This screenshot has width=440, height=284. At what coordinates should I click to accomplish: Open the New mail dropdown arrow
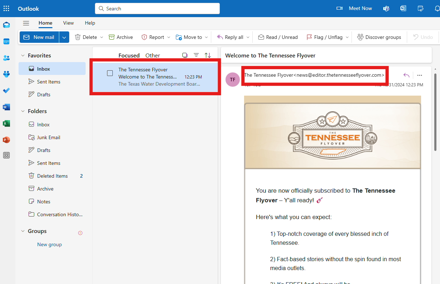(64, 37)
